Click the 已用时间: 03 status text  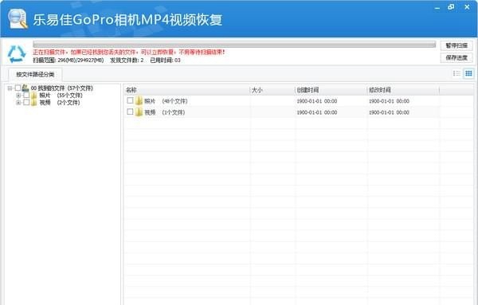(x=165, y=61)
